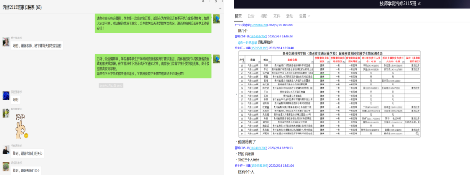Image resolution: width=470 pixels, height=183 pixels.
Task: Open the 活动 tab
Action: (x=289, y=16)
